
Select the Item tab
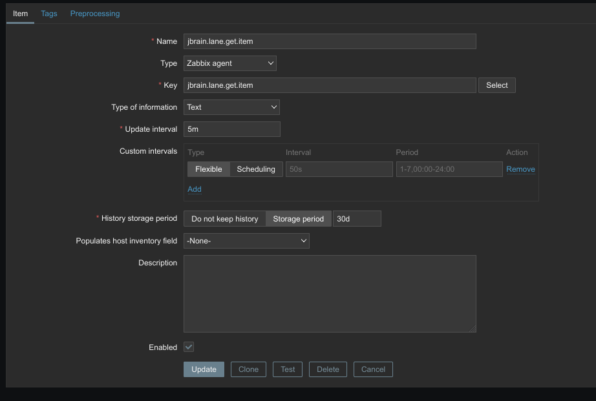click(x=20, y=14)
